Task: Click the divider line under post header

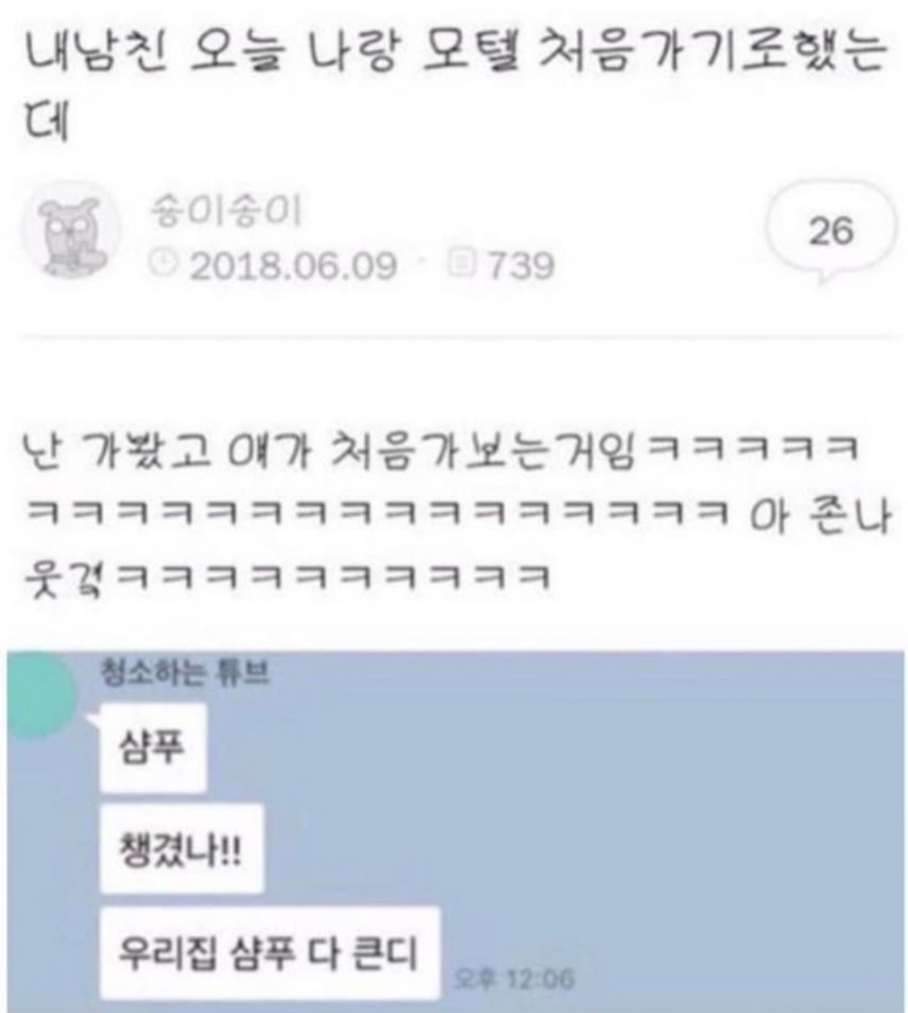Action: pyautogui.click(x=454, y=338)
